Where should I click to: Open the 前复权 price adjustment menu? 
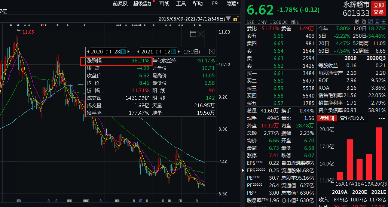(120, 3)
